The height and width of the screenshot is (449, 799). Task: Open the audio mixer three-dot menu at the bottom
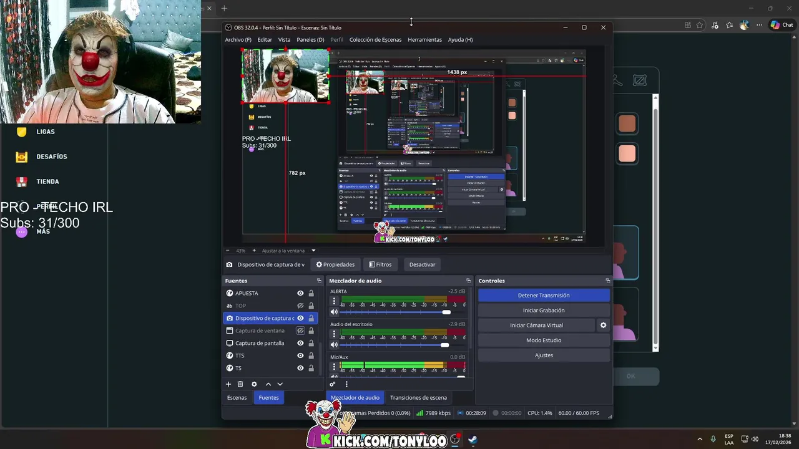click(346, 384)
